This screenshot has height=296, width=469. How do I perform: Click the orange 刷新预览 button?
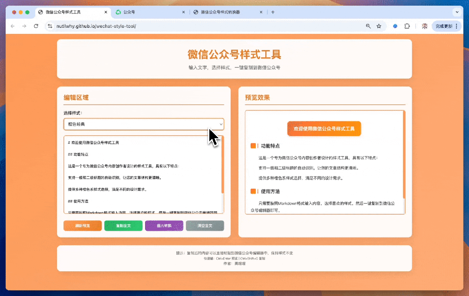pos(83,226)
